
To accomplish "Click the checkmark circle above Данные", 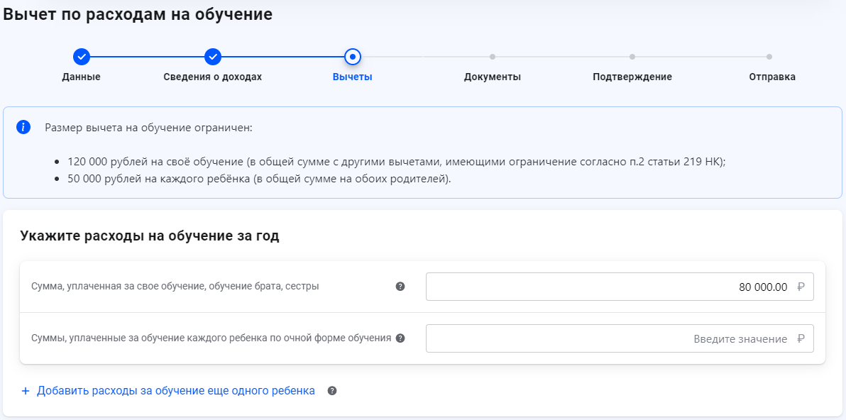I will click(81, 57).
